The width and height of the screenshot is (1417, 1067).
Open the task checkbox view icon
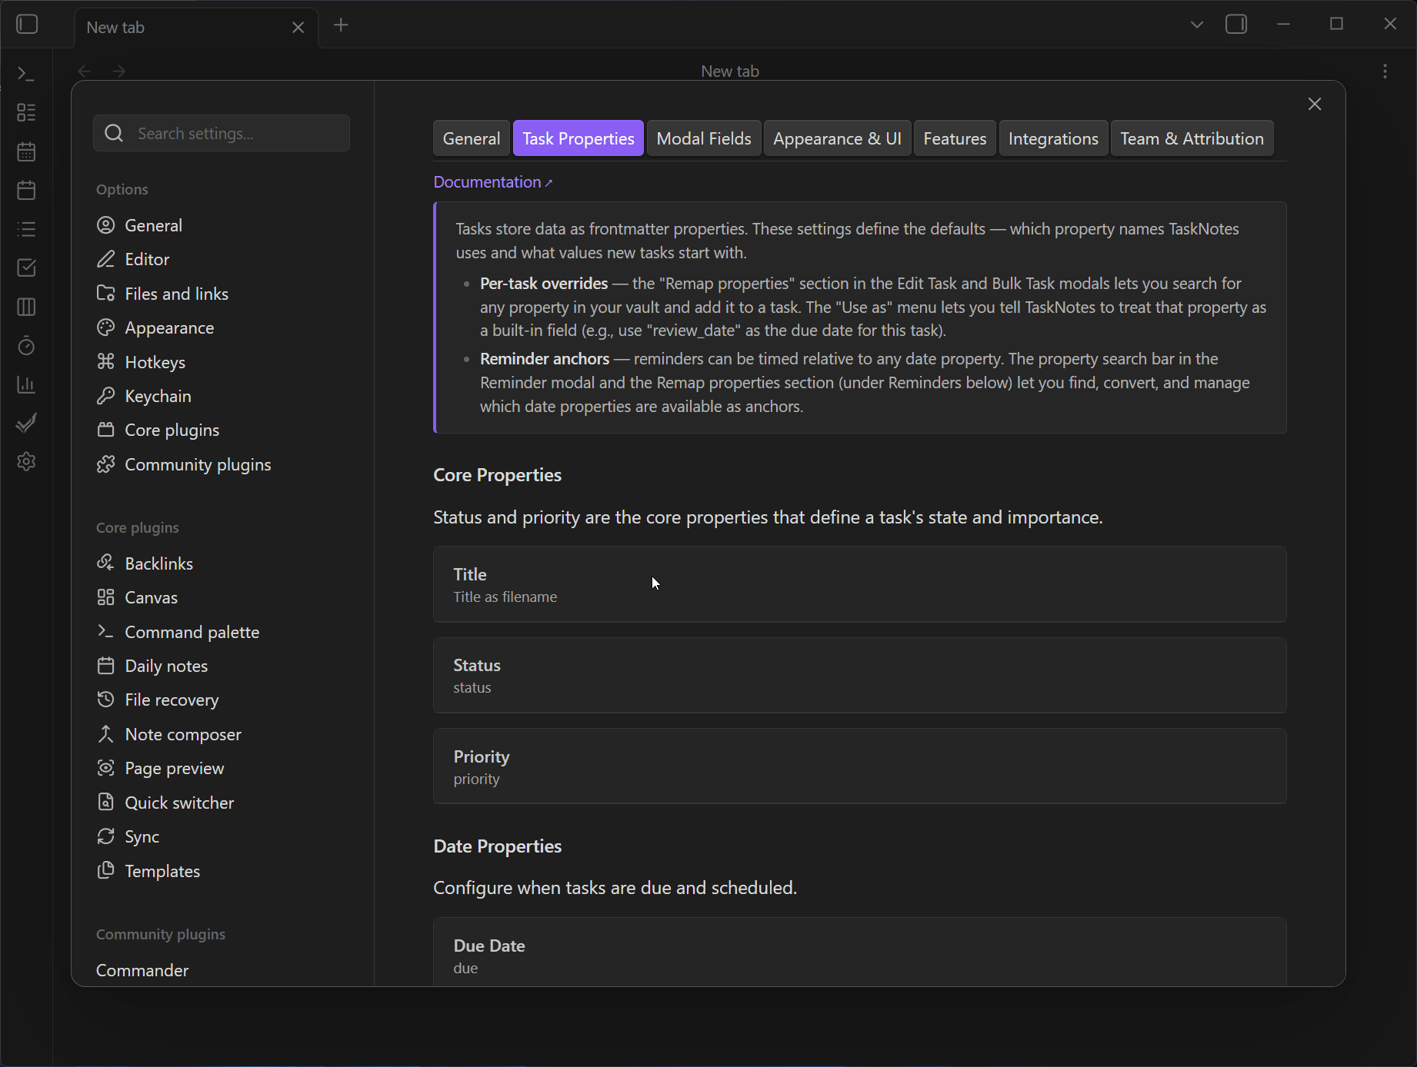click(x=26, y=268)
